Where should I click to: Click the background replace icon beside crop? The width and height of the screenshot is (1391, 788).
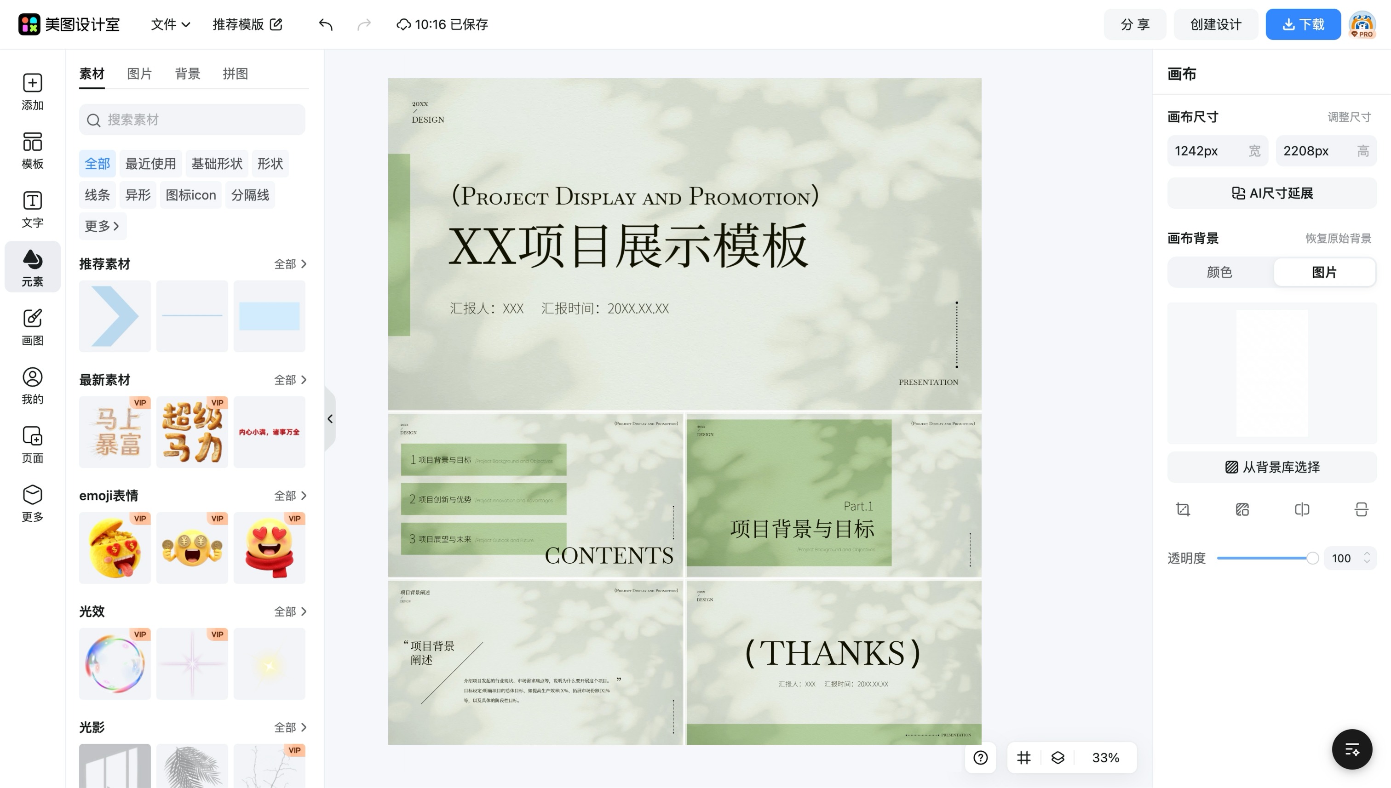pyautogui.click(x=1242, y=509)
